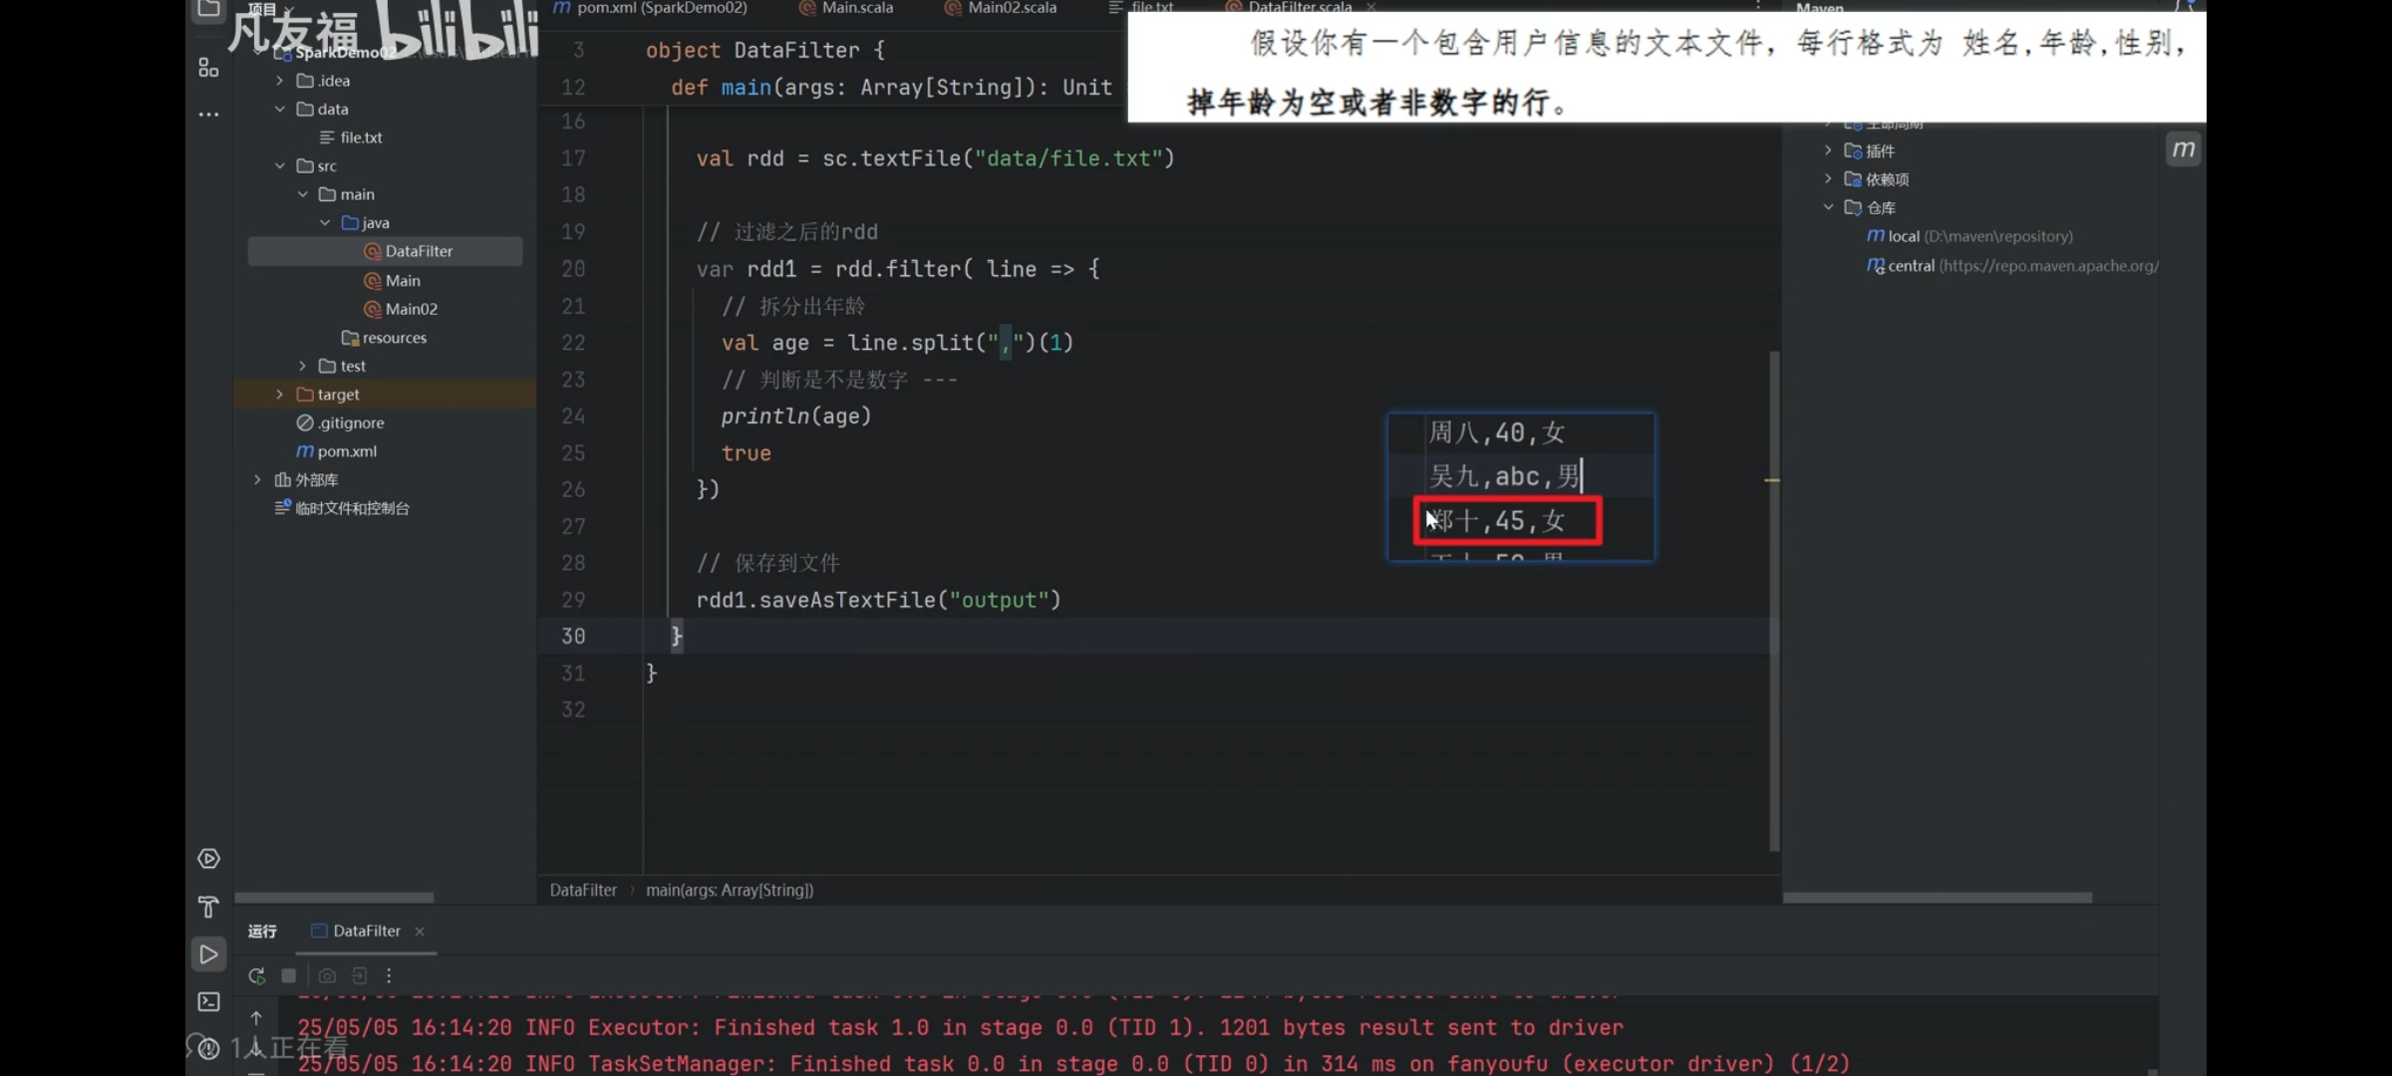This screenshot has width=2392, height=1076.
Task: Open file.txt in project tree
Action: coord(360,137)
